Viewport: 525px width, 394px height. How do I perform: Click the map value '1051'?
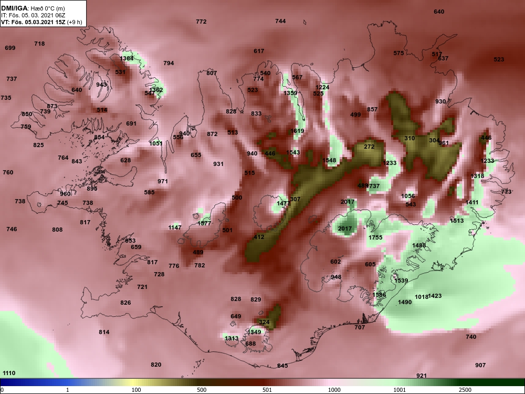[x=156, y=143]
